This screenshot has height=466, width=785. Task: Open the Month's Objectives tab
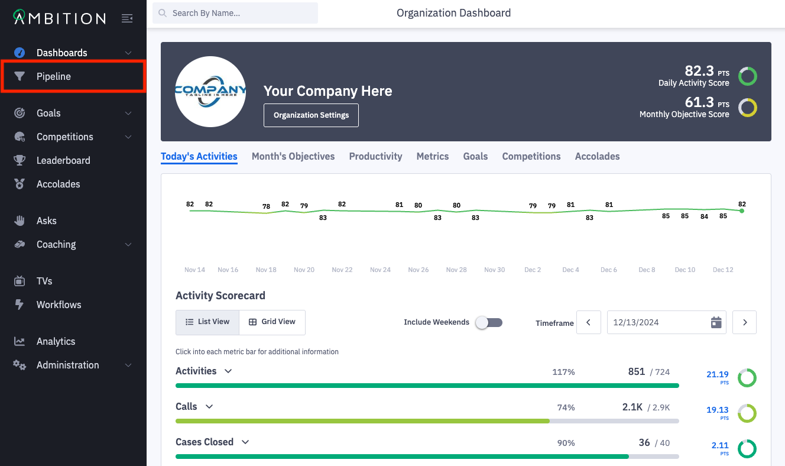pyautogui.click(x=293, y=156)
